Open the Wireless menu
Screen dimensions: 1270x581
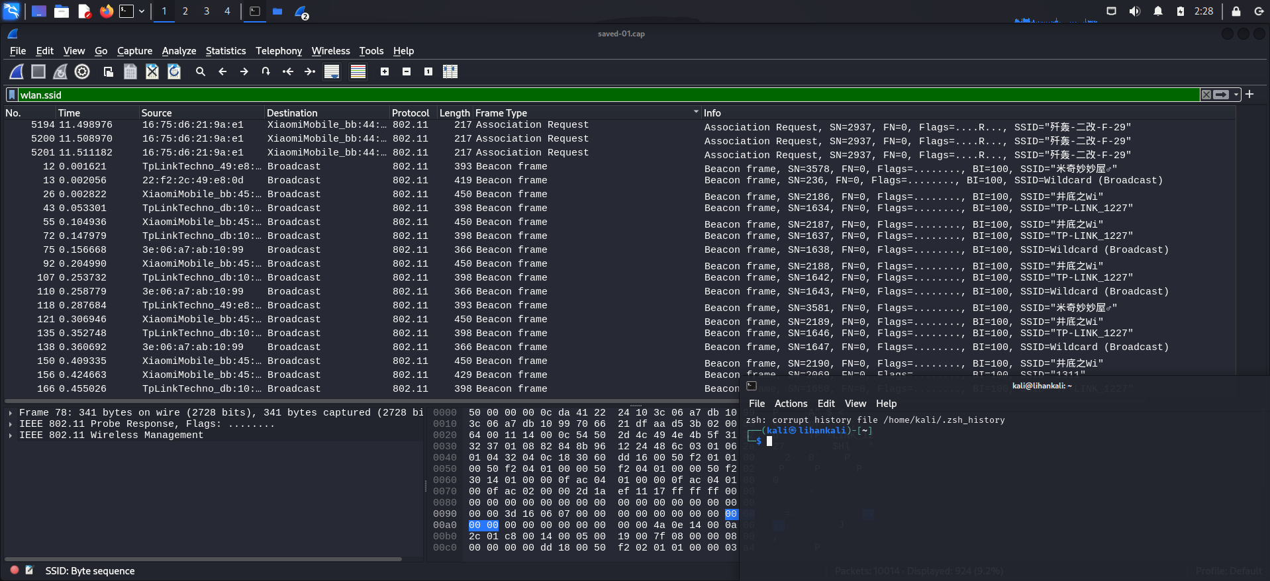coord(331,51)
